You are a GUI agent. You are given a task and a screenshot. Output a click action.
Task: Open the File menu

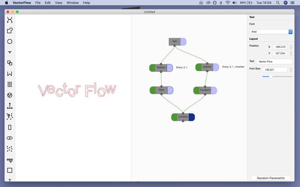(x=38, y=3)
